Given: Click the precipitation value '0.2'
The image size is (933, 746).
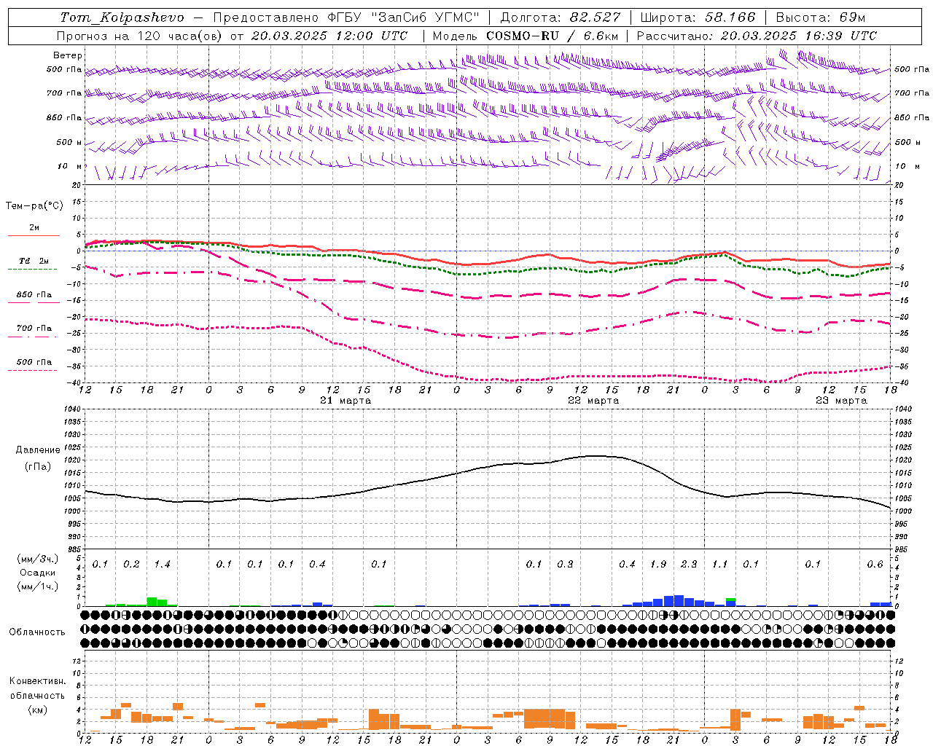Looking at the screenshot, I should tap(131, 564).
